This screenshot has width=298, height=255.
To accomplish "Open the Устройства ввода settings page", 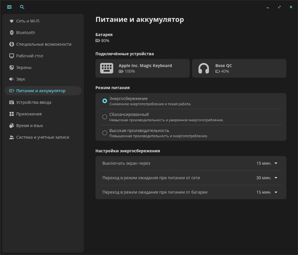I will 34,102.
